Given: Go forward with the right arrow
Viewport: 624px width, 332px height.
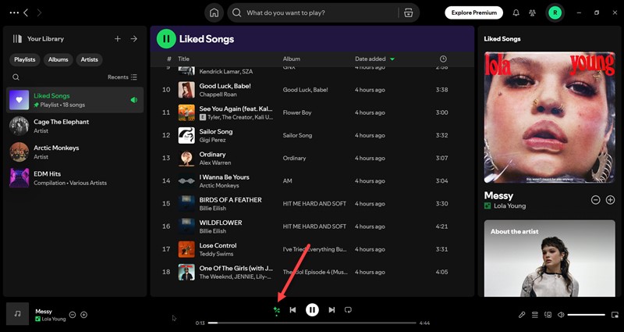Looking at the screenshot, I should coord(39,12).
